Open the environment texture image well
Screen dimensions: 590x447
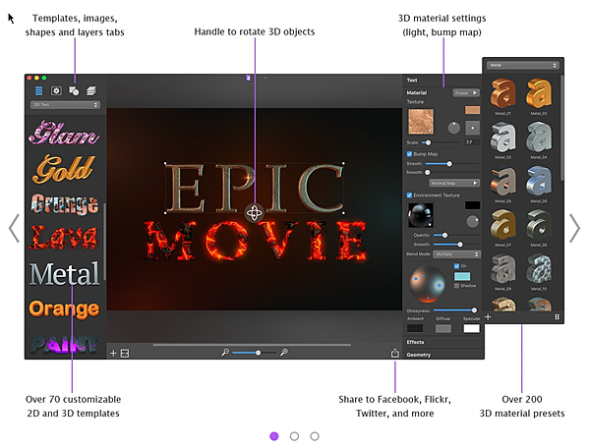[x=421, y=215]
